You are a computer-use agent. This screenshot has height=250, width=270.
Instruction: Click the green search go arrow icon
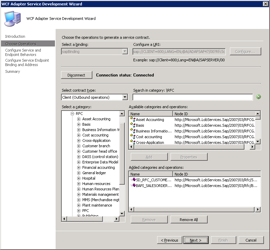click(258, 97)
